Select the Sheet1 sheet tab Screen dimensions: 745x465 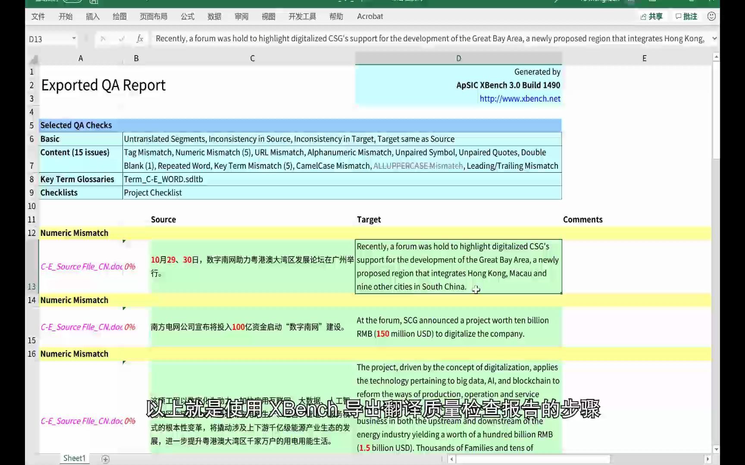[x=74, y=458]
